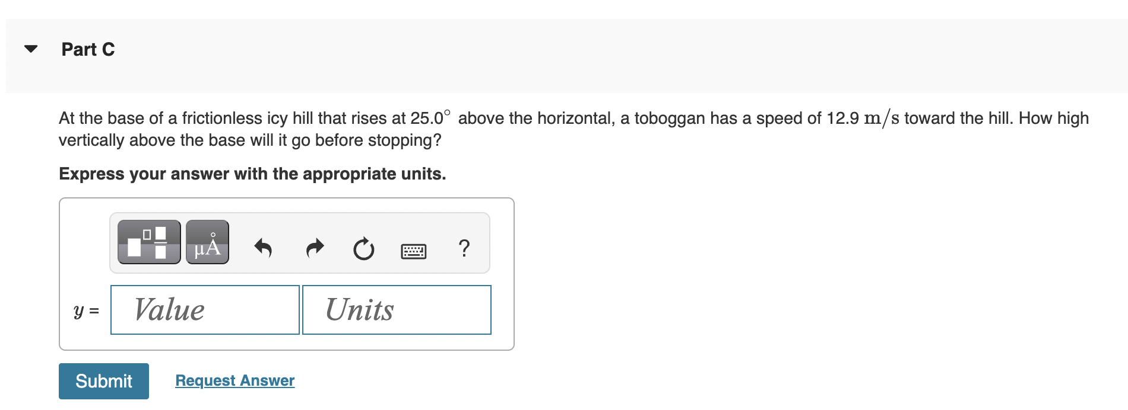Viewport: 1128px width, 410px height.
Task: Click the undo arrow in the answer toolbar
Action: click(x=263, y=248)
